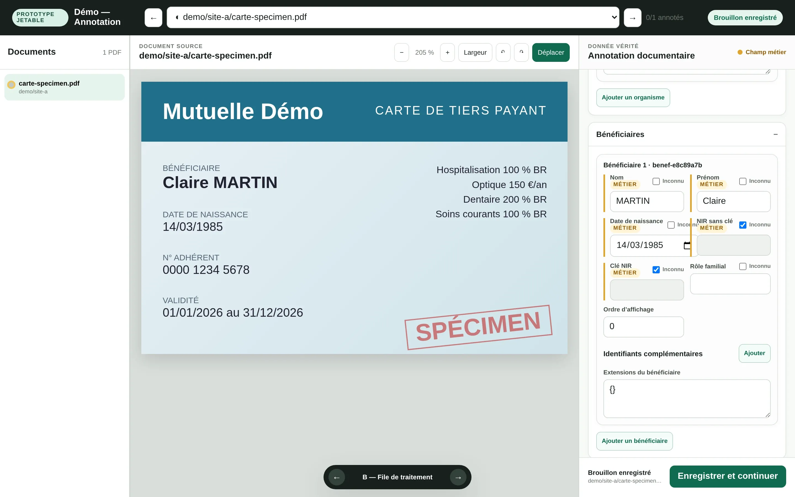Viewport: 795px width, 497px height.
Task: Click Ajouter un organisme
Action: coord(633,98)
